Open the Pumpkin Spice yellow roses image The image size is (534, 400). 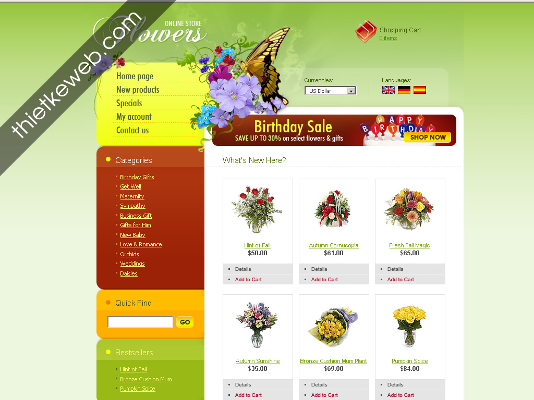point(409,326)
